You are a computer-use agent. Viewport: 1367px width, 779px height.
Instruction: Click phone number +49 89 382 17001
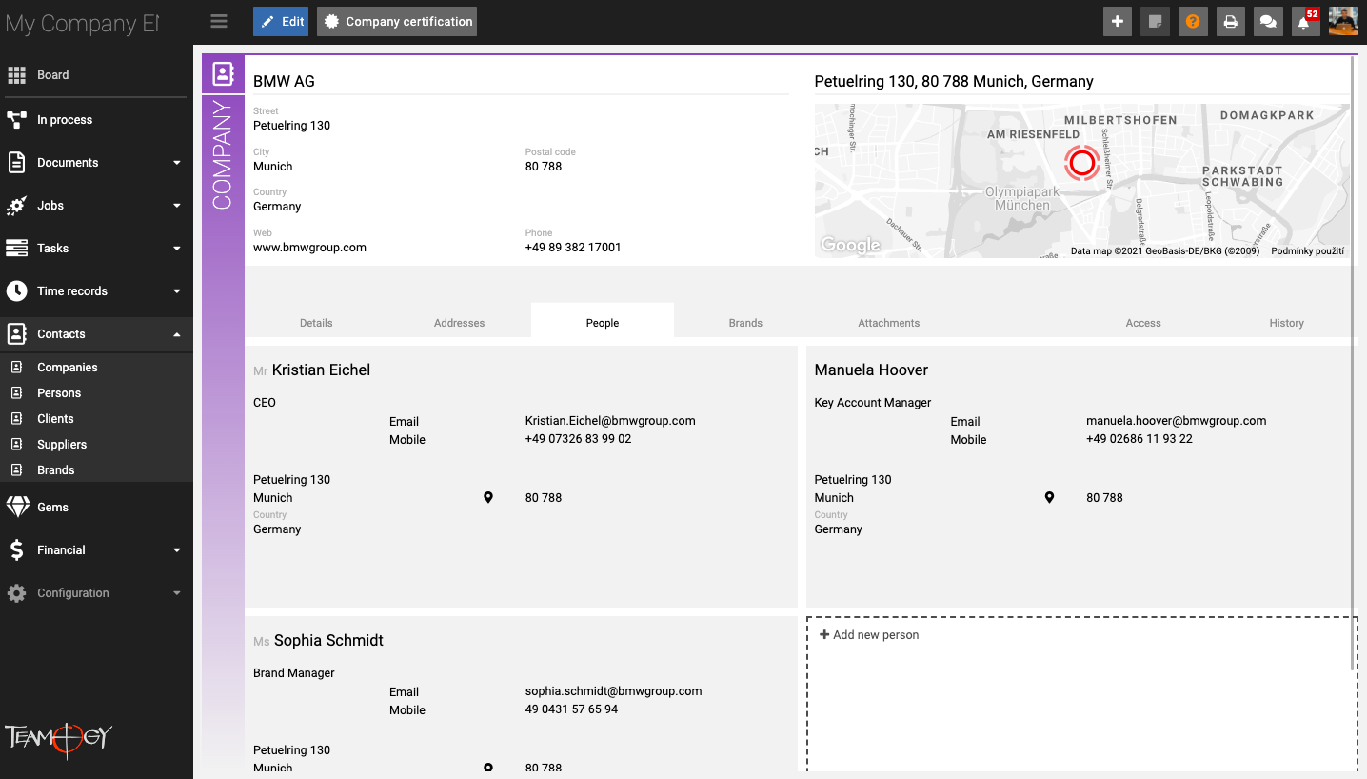573,247
